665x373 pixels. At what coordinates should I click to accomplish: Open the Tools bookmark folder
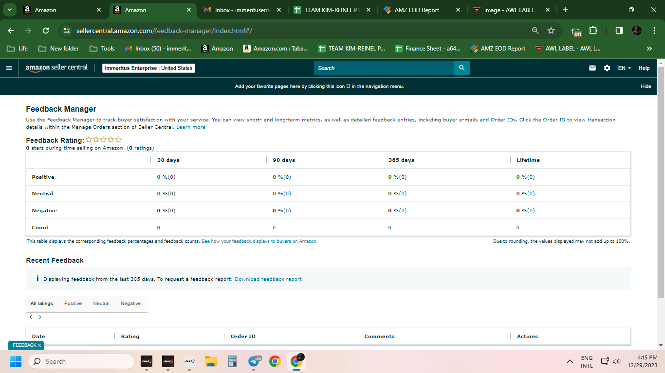(102, 49)
